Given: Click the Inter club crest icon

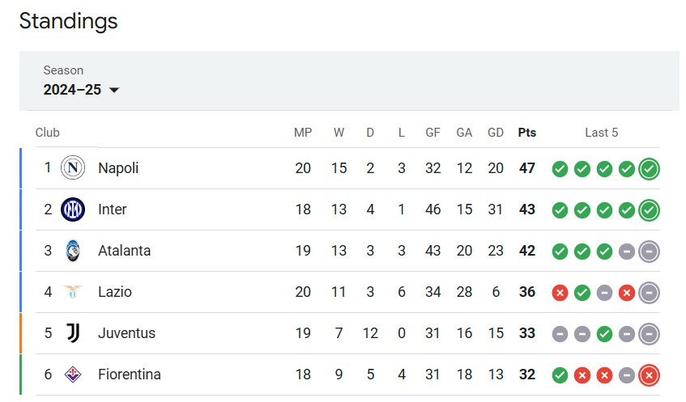Looking at the screenshot, I should (73, 209).
